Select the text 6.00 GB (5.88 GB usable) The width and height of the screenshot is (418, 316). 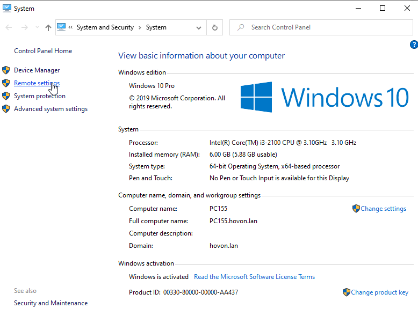(243, 155)
